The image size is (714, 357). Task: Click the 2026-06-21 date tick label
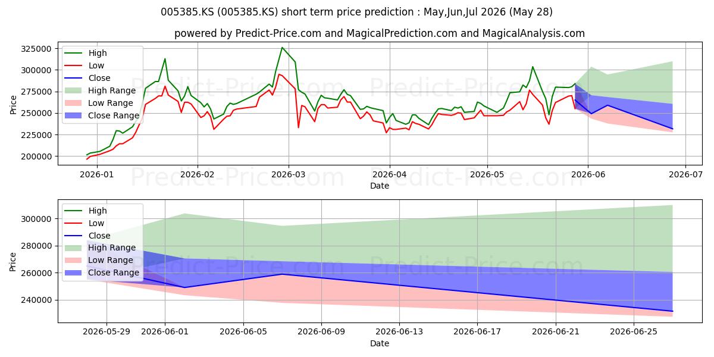(555, 333)
